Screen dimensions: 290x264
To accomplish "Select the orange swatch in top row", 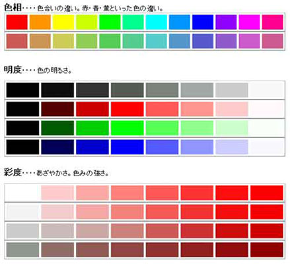I will coord(40,22).
